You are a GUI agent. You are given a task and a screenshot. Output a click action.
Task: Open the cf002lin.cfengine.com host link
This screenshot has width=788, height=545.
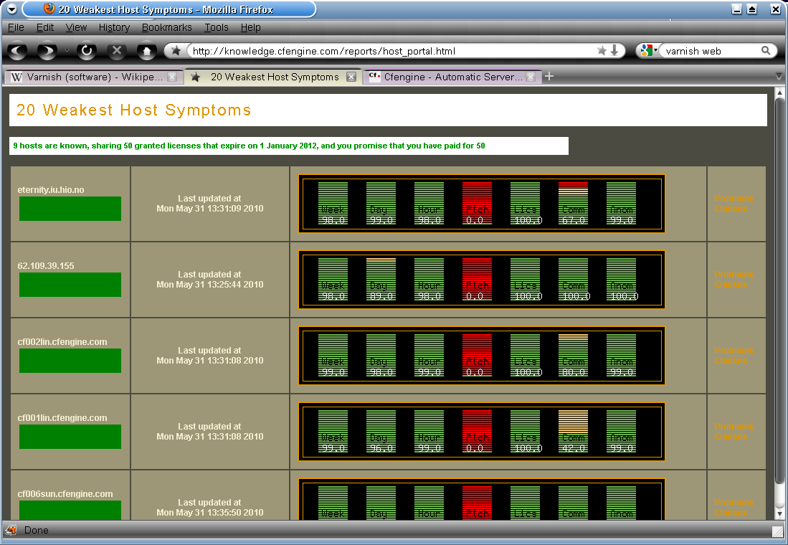(x=62, y=342)
